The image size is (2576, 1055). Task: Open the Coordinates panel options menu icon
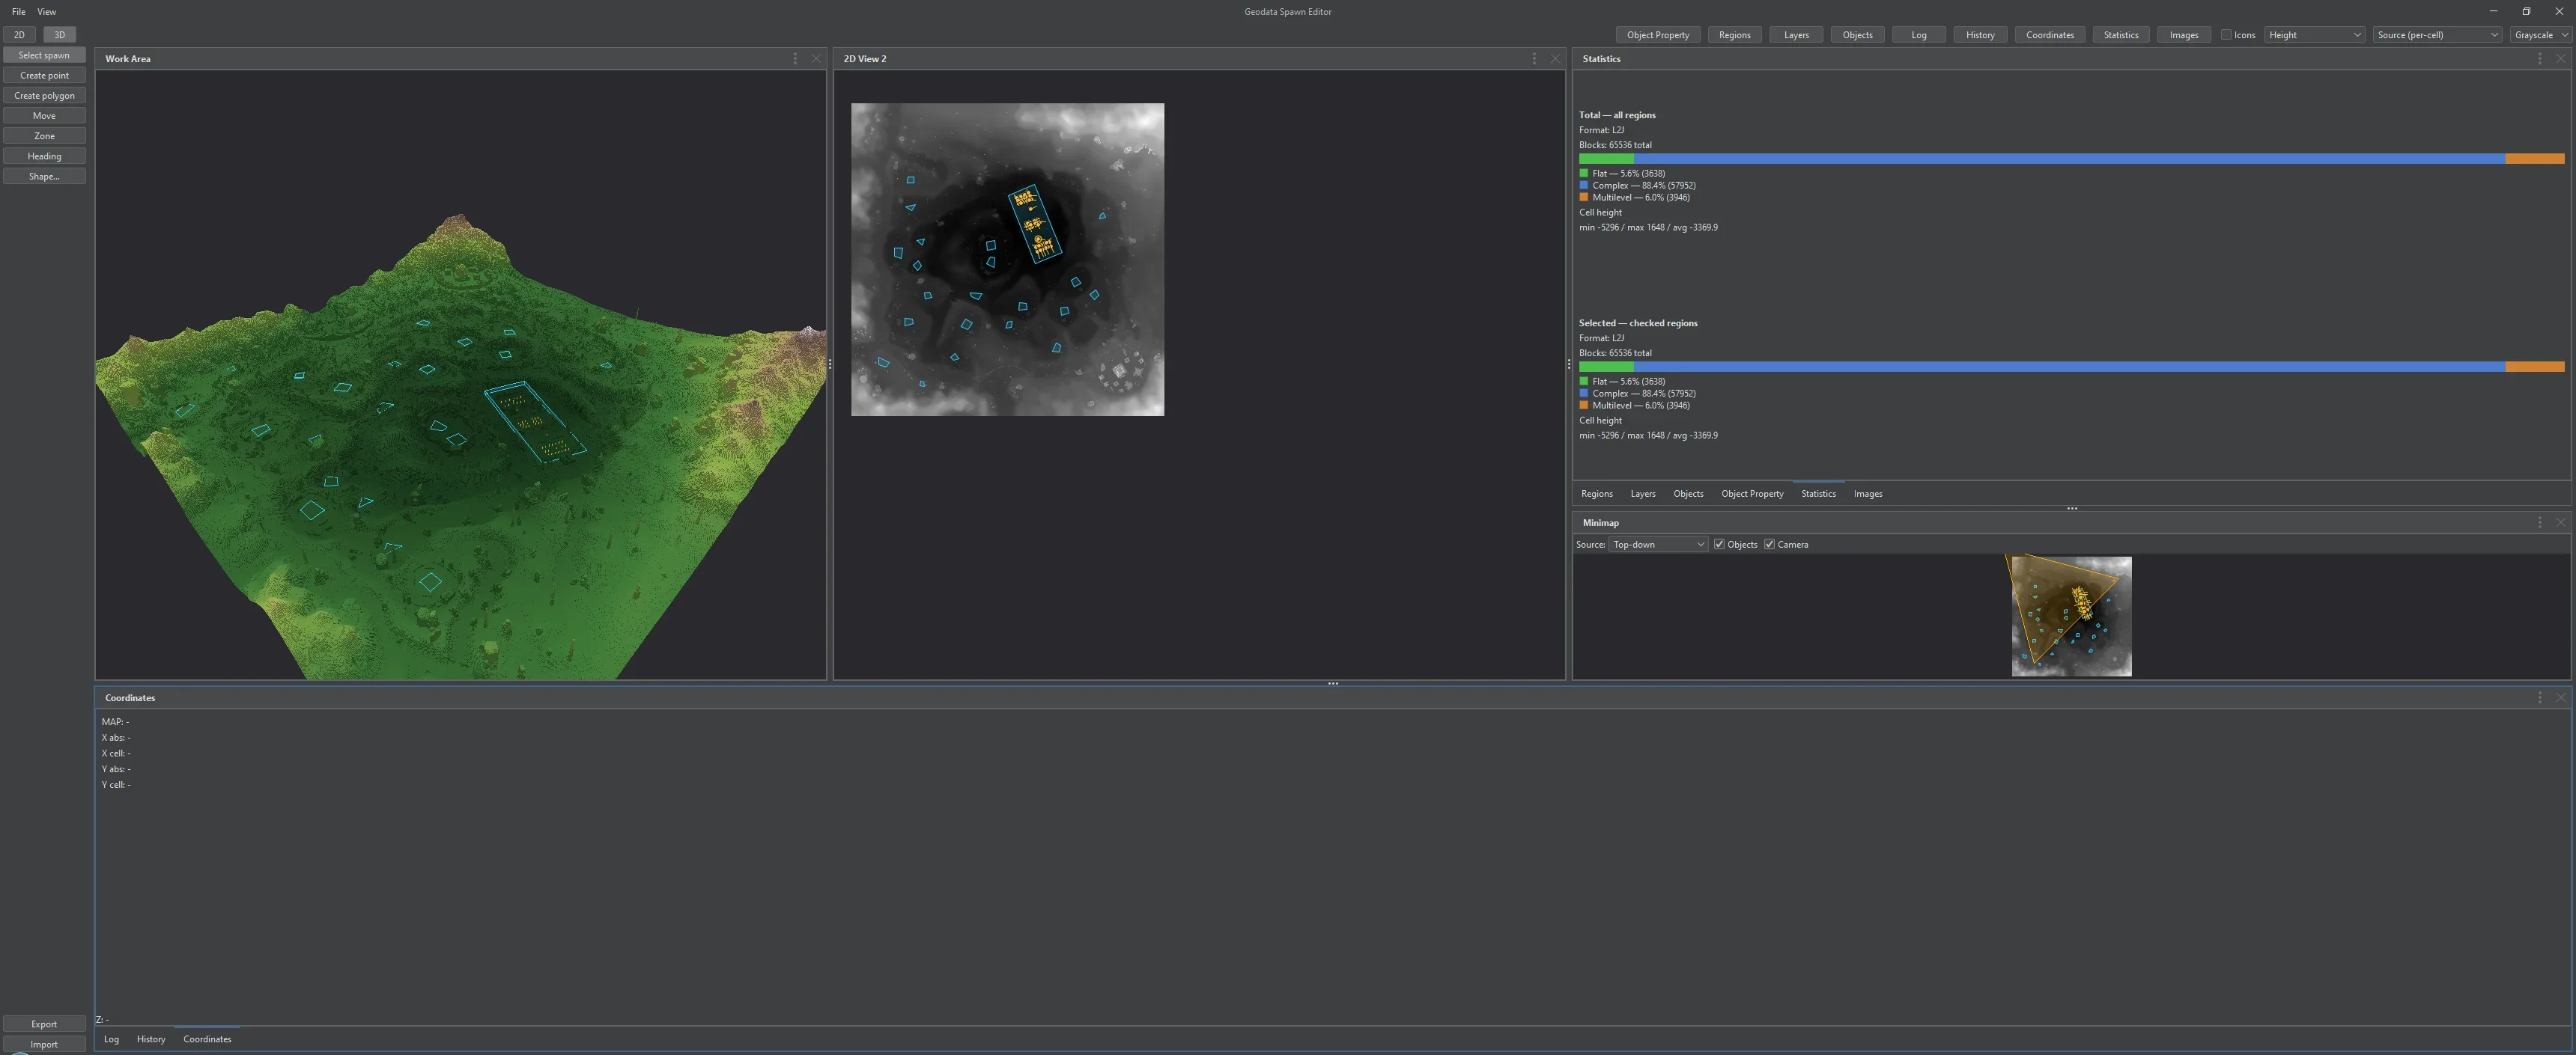2539,697
